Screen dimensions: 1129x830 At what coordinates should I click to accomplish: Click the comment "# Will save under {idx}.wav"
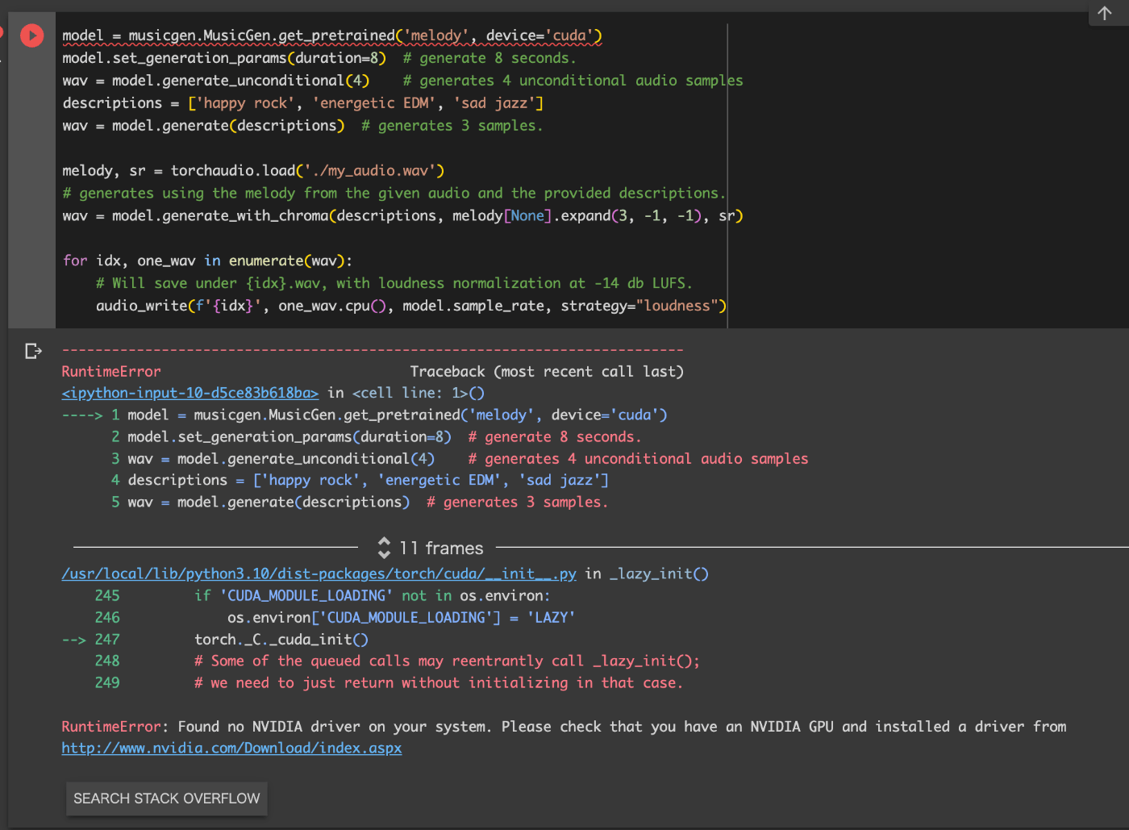(394, 283)
